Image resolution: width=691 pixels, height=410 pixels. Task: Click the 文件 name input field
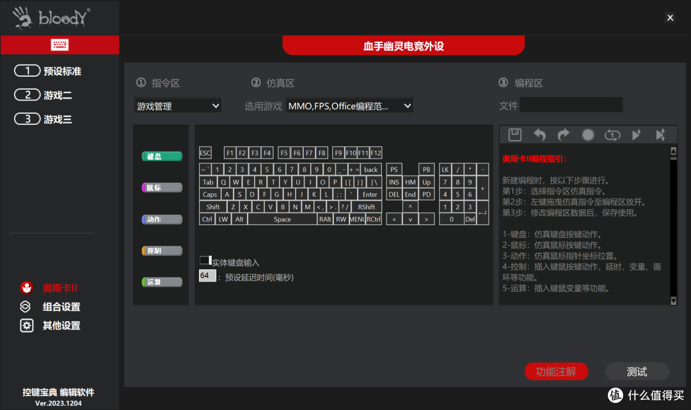(x=571, y=106)
